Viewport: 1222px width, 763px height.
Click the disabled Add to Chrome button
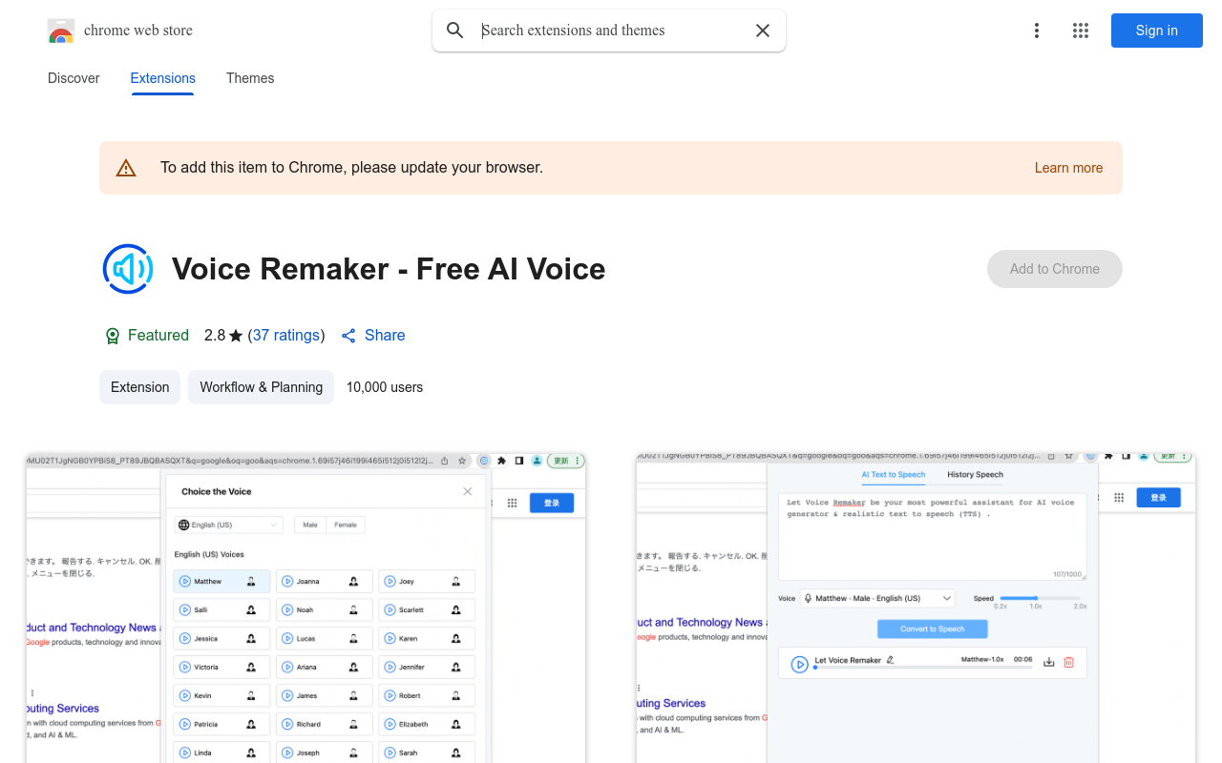pos(1055,269)
